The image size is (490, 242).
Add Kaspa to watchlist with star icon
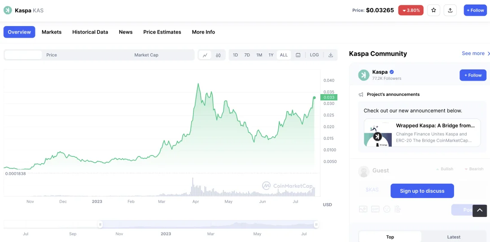[433, 10]
